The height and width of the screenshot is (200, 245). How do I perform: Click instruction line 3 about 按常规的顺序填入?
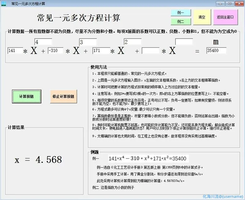[x=146, y=87]
